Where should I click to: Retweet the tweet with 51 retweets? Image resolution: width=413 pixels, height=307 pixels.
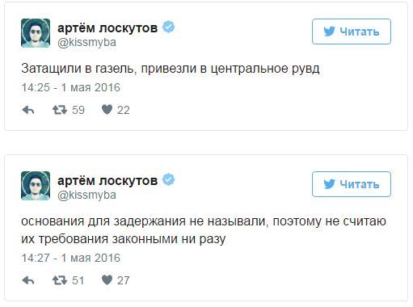[x=60, y=280]
